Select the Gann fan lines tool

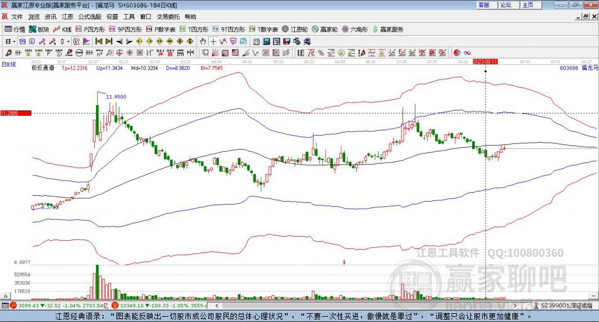[x=215, y=53]
